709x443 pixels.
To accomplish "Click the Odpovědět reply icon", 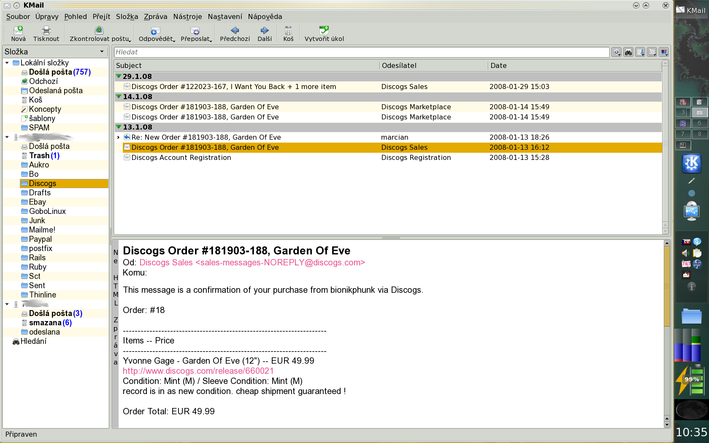I will click(155, 30).
